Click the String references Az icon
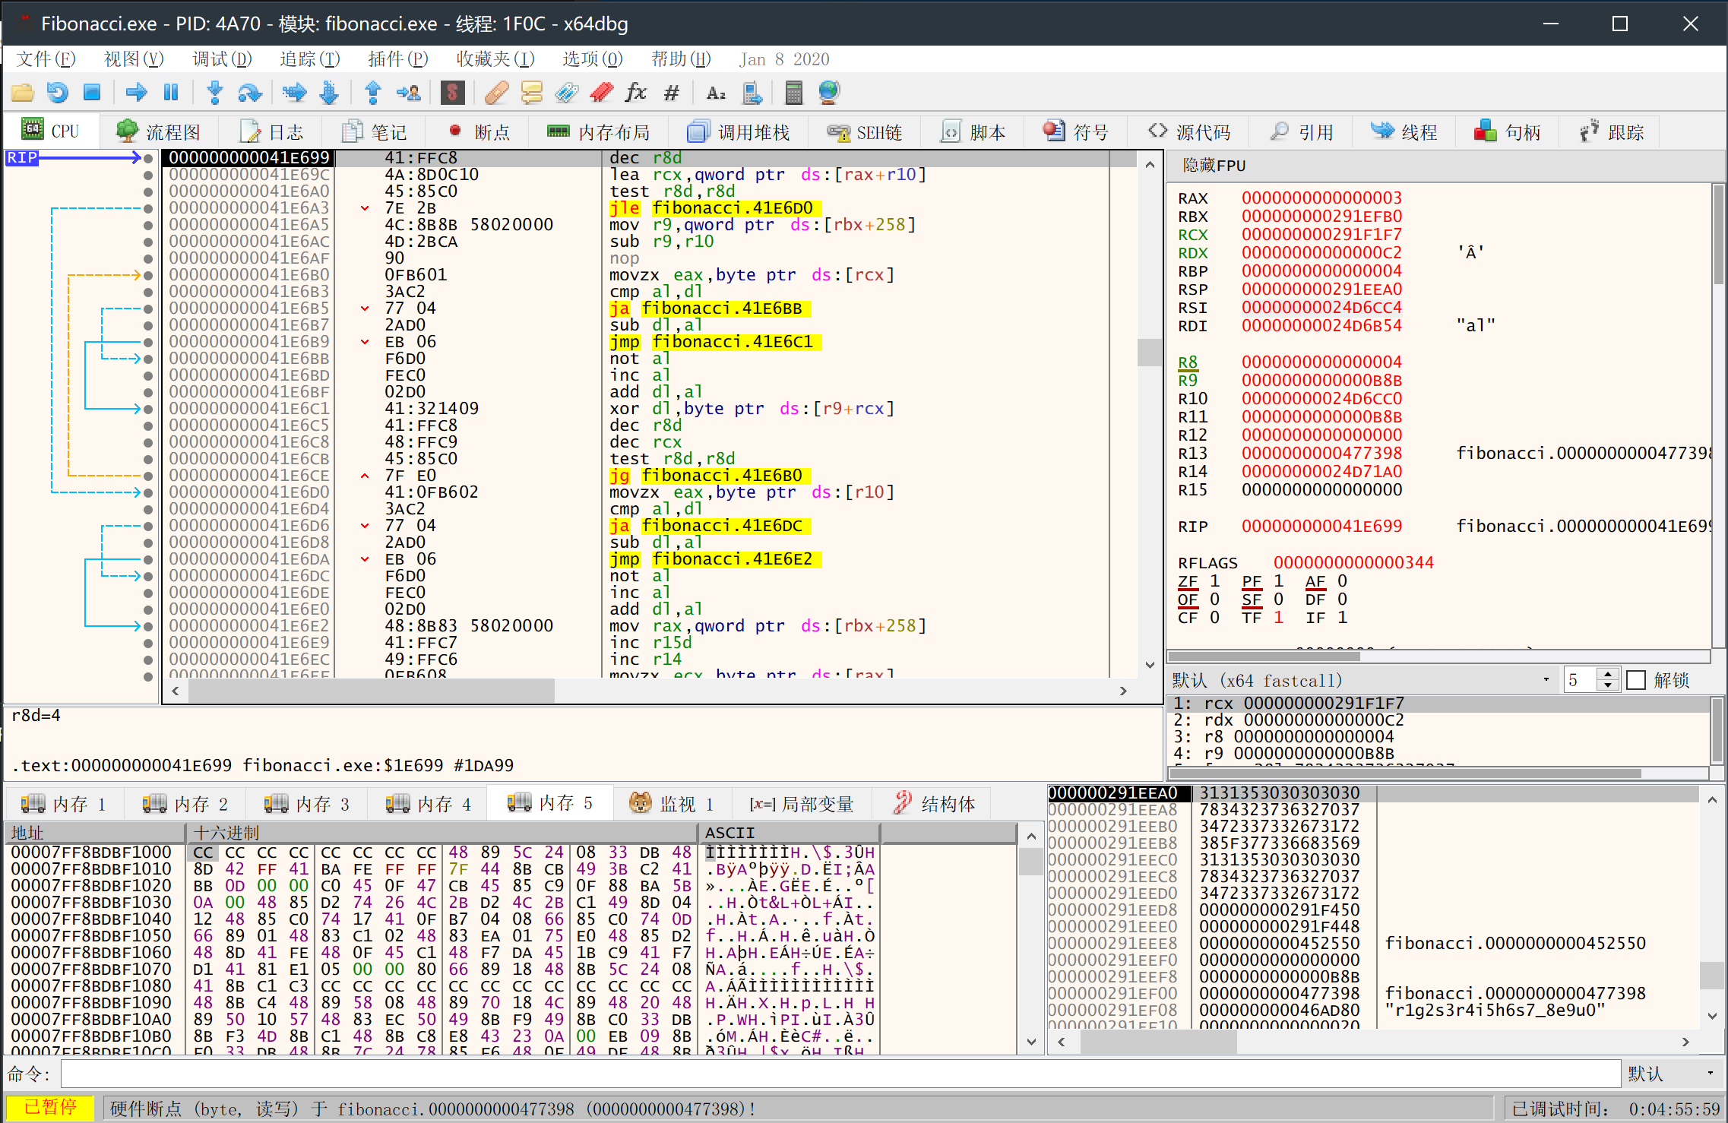 (716, 93)
